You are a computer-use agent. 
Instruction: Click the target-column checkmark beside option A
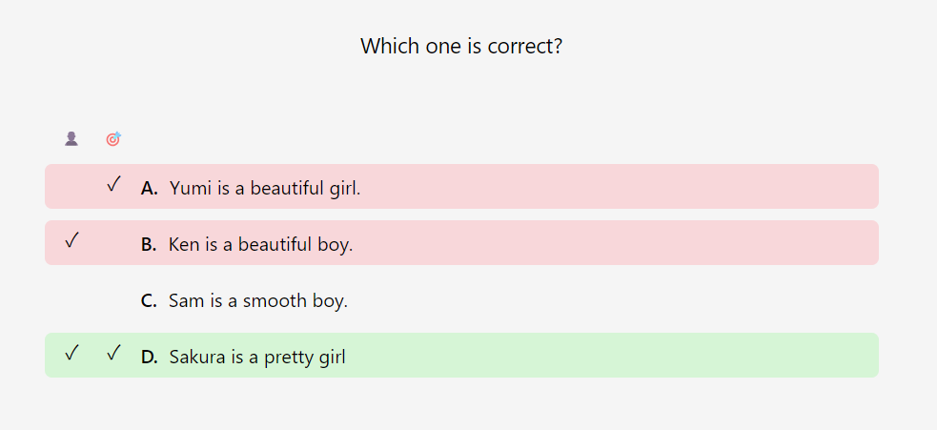[x=113, y=183]
